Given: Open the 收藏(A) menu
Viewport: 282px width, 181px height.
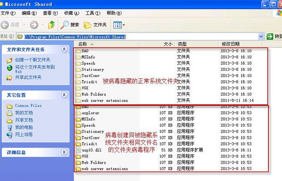Looking at the screenshot, I should 71,13.
